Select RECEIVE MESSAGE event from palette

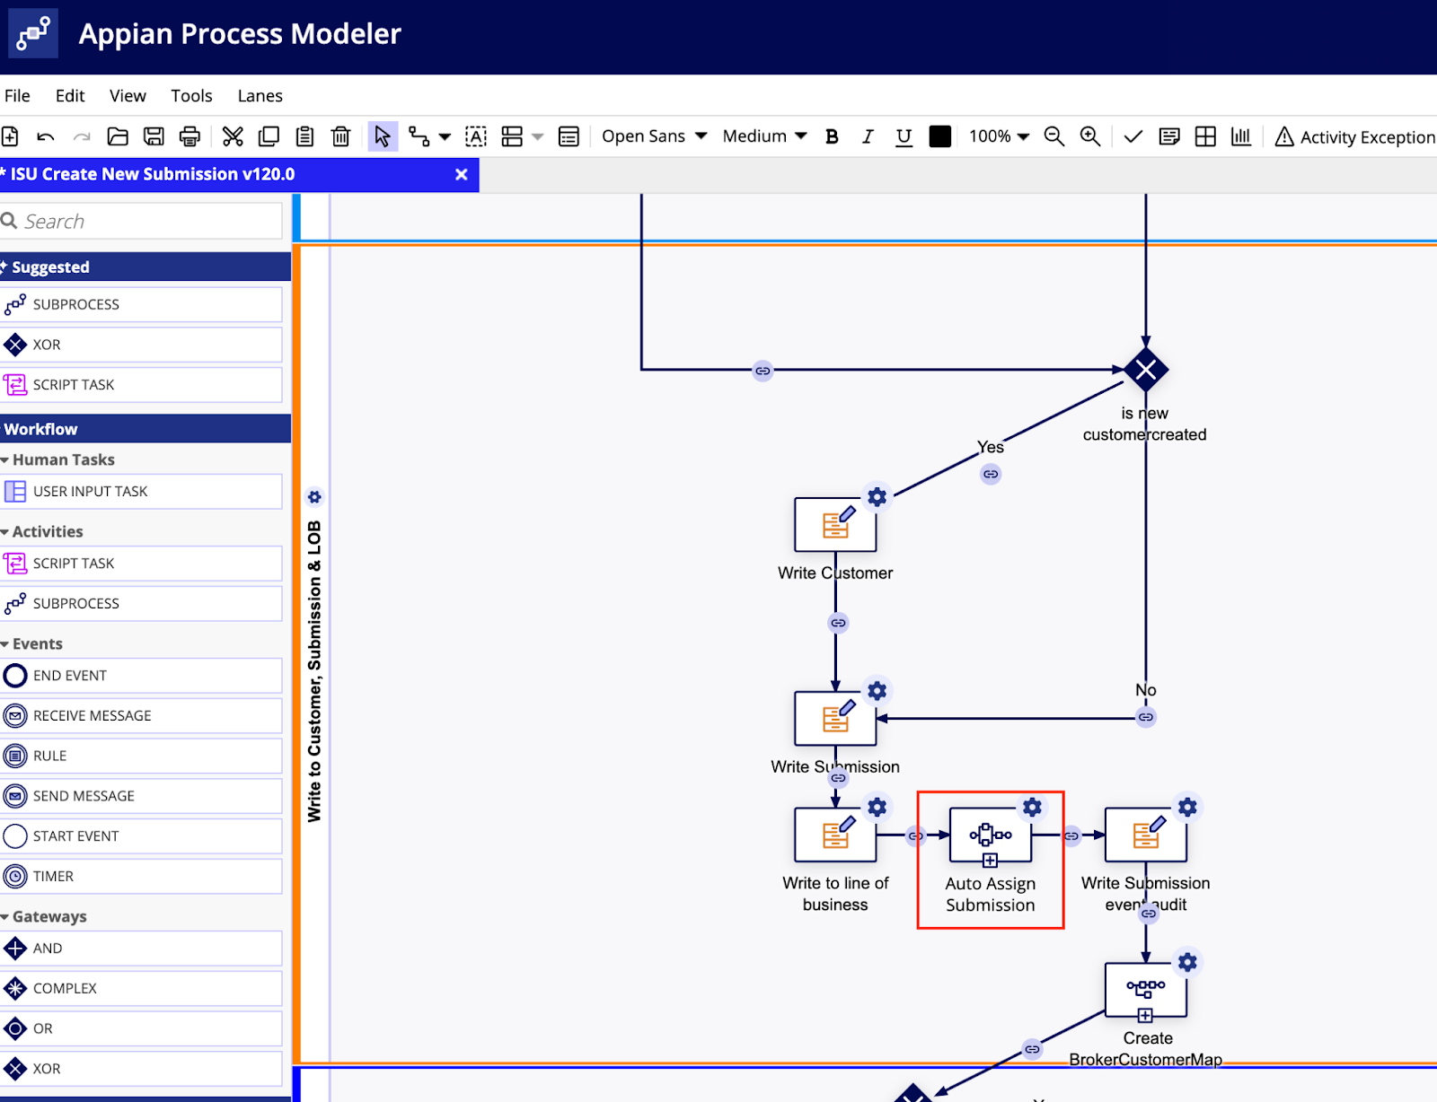coord(141,716)
